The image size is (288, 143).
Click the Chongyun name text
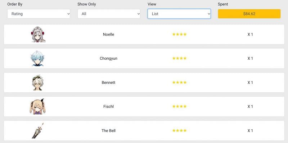109,59
